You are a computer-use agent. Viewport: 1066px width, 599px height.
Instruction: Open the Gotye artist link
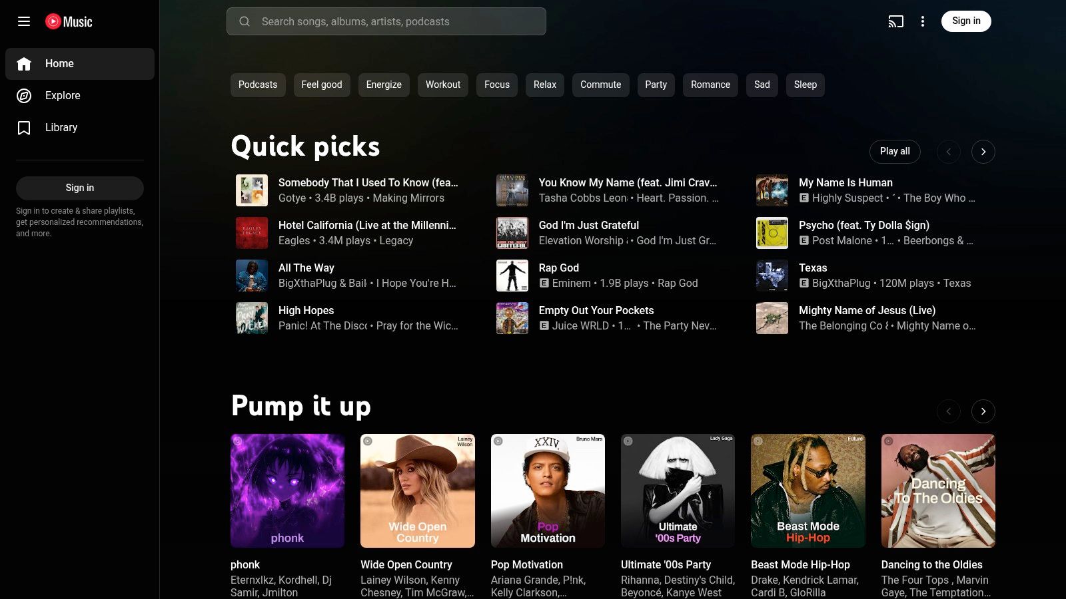292,198
